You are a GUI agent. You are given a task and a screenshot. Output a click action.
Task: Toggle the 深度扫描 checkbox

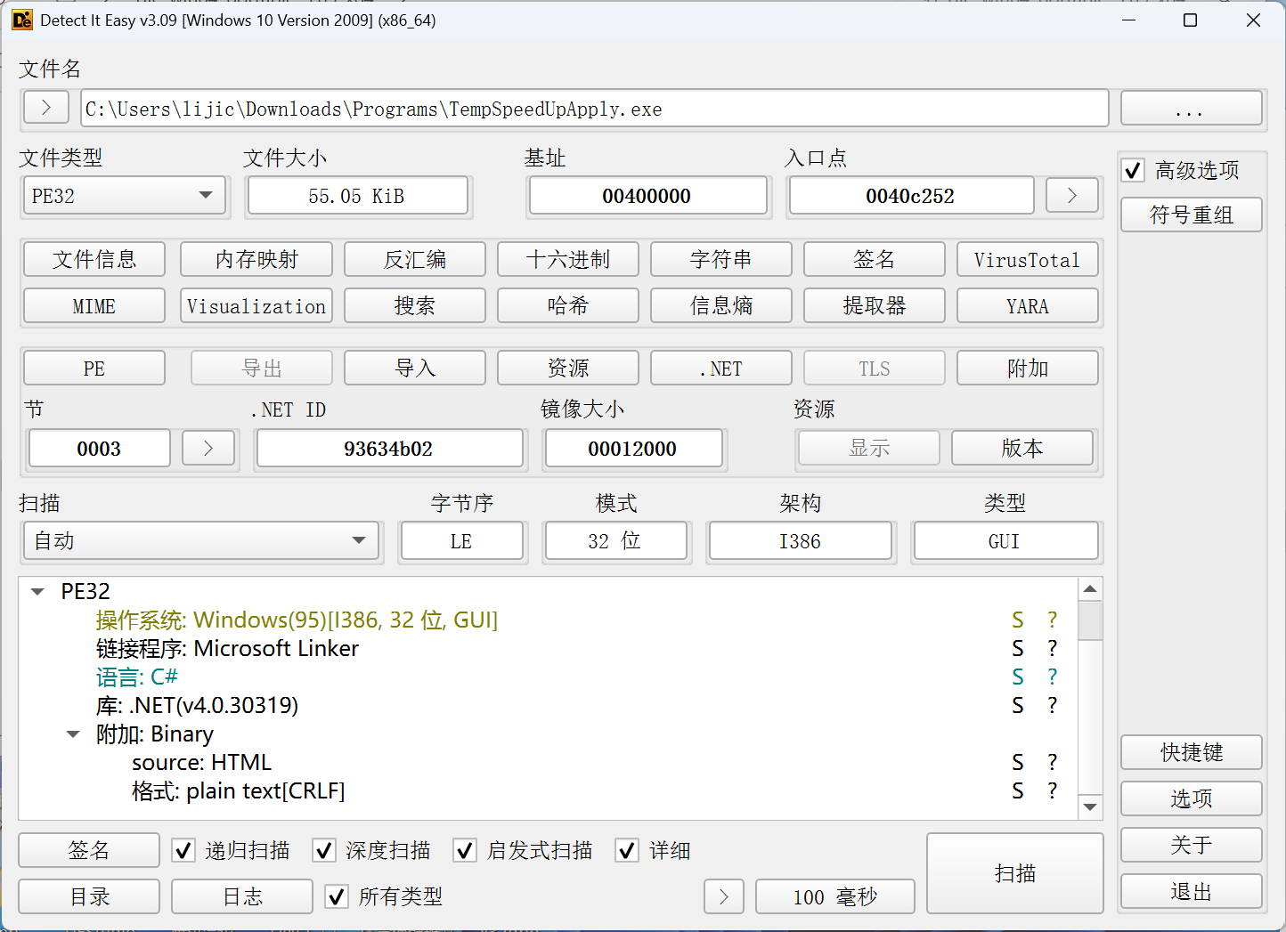(x=324, y=850)
